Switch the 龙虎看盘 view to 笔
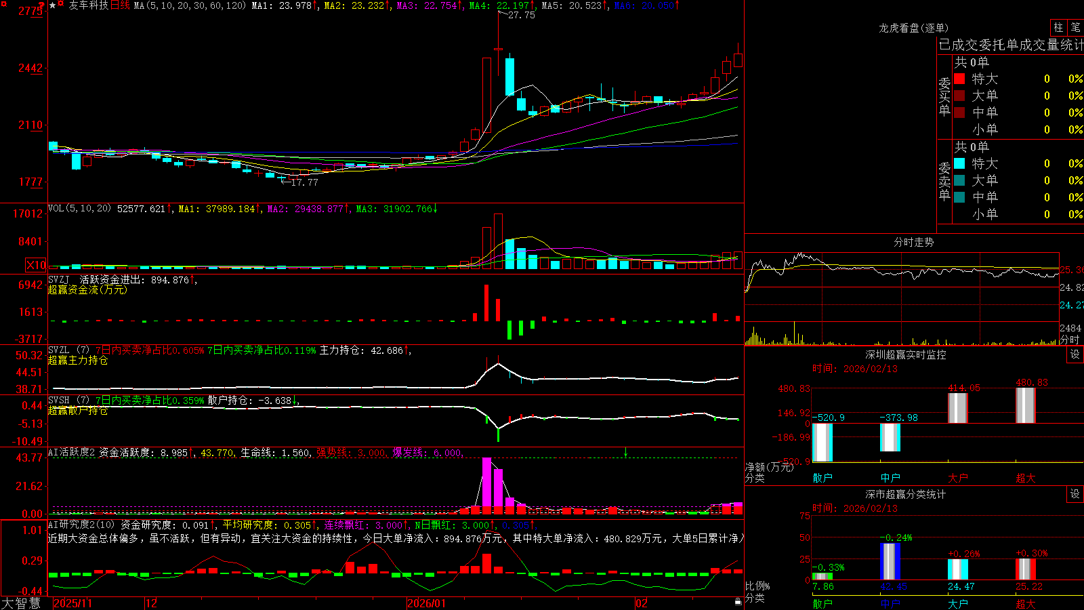1084x610 pixels. click(x=1075, y=28)
